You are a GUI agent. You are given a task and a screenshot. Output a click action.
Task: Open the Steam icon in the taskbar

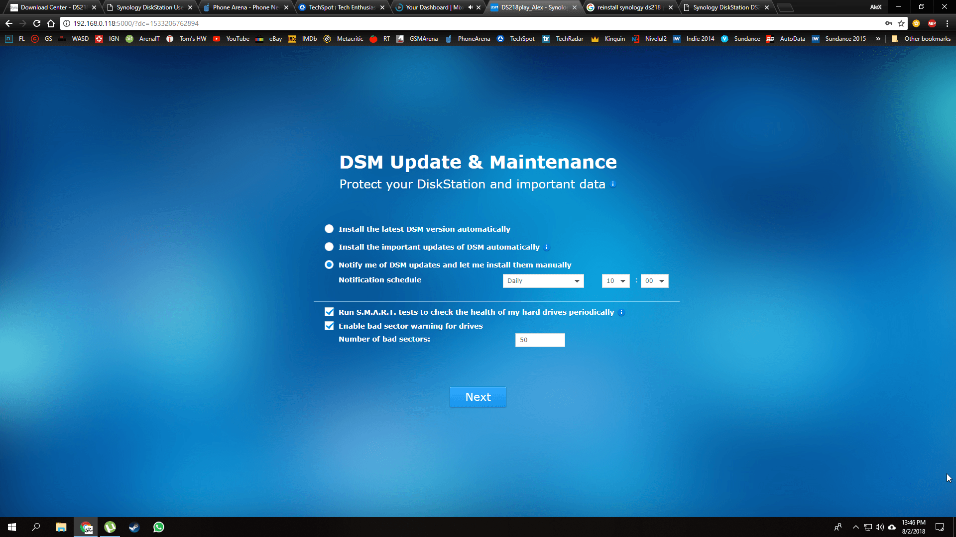click(134, 527)
